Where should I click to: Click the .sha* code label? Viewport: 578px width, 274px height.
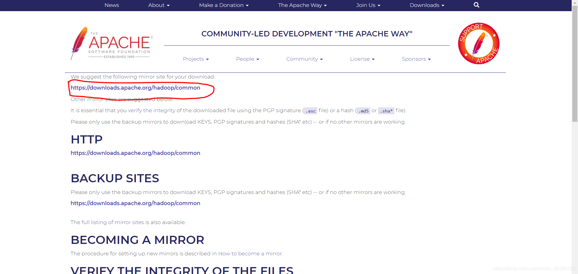(x=386, y=111)
